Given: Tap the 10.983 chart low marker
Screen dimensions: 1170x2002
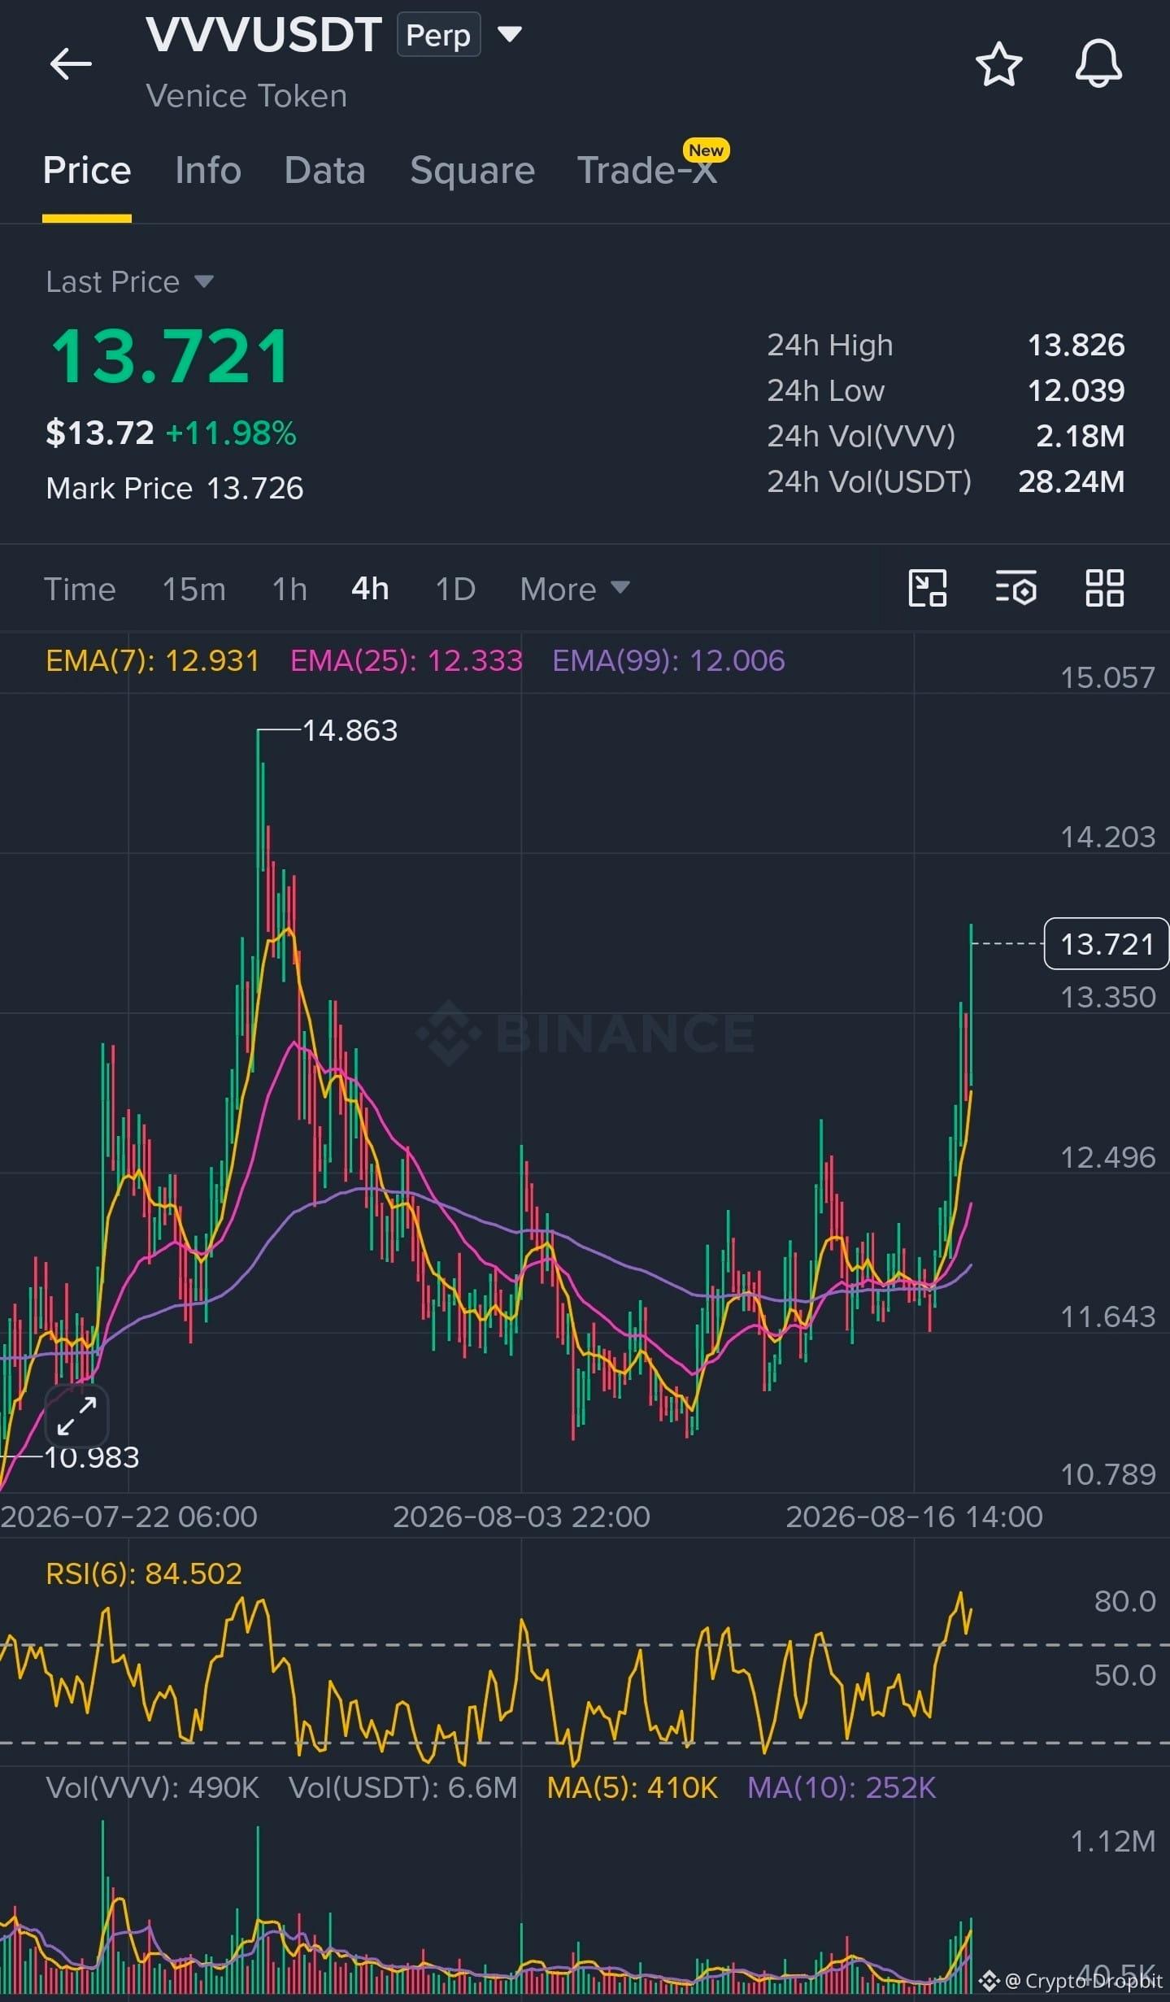Looking at the screenshot, I should tap(91, 1457).
